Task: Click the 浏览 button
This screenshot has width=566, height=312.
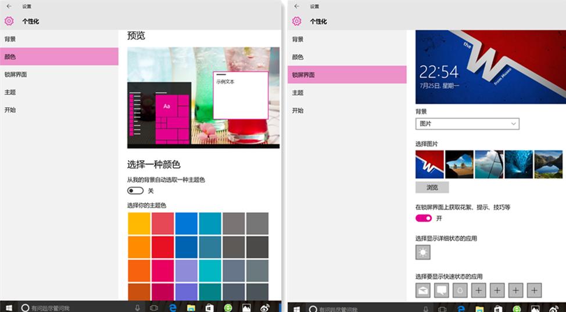Action: tap(432, 187)
